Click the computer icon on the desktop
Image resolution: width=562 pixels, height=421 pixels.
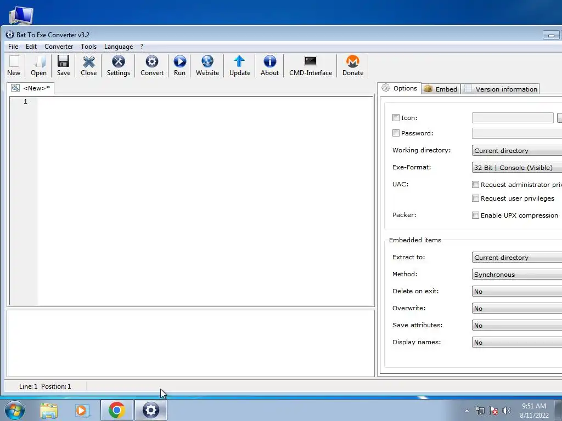[21, 16]
